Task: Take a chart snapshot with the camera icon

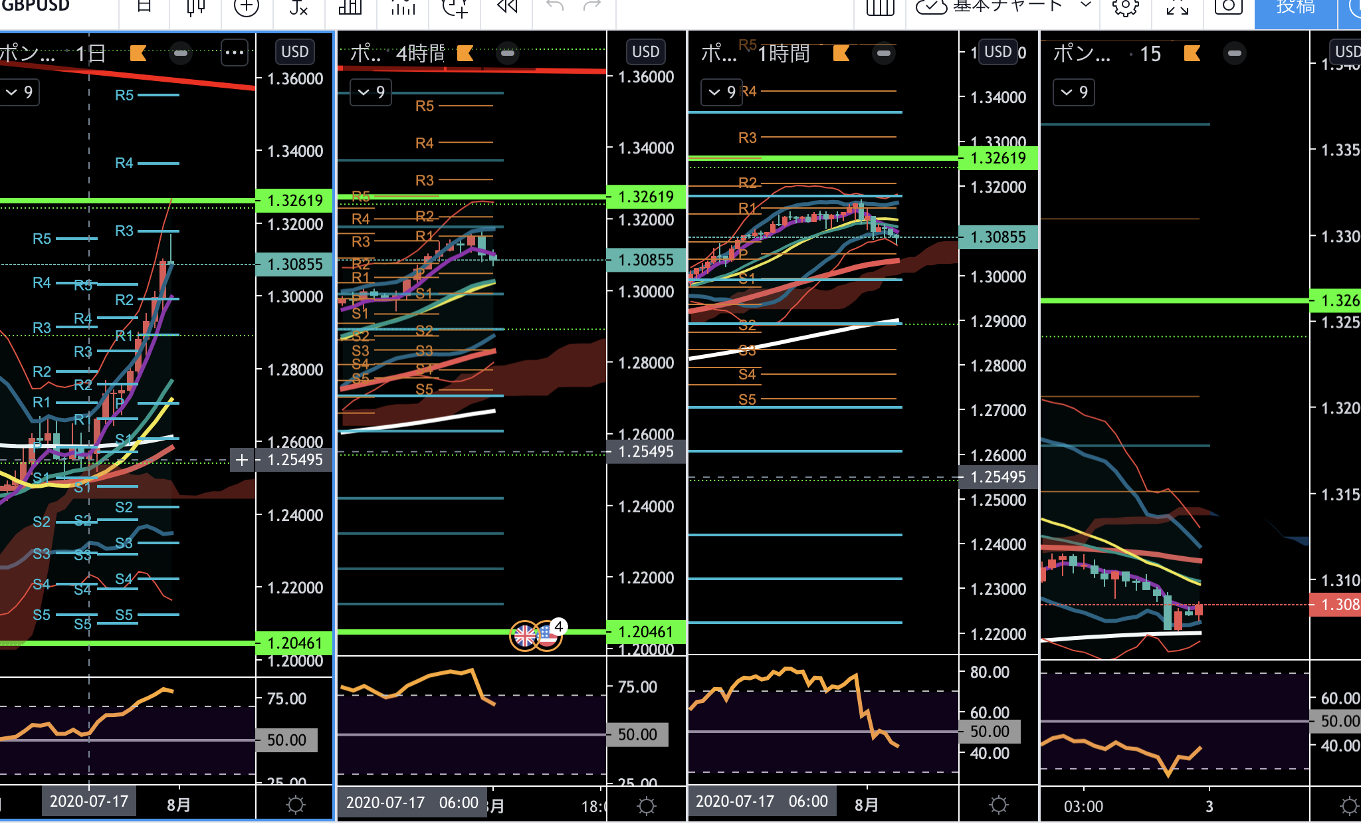Action: (x=1228, y=7)
